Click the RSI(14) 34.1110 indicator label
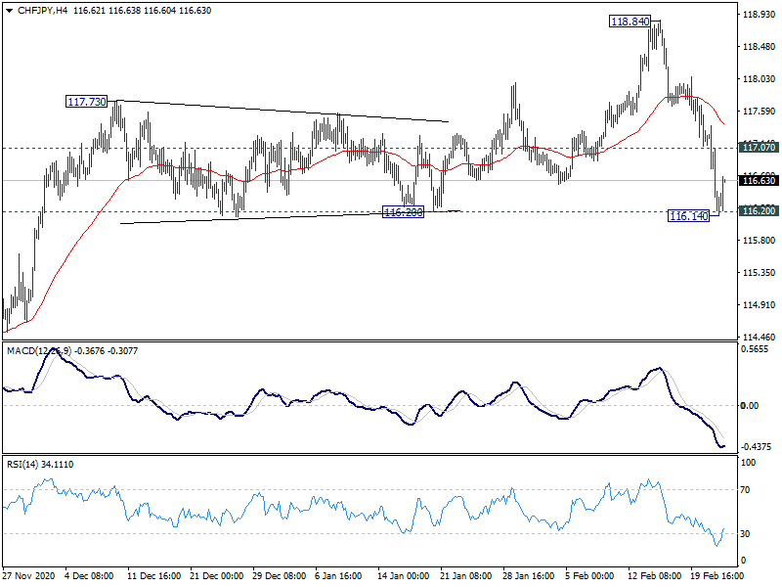Viewport: 782px width, 587px height. [40, 464]
